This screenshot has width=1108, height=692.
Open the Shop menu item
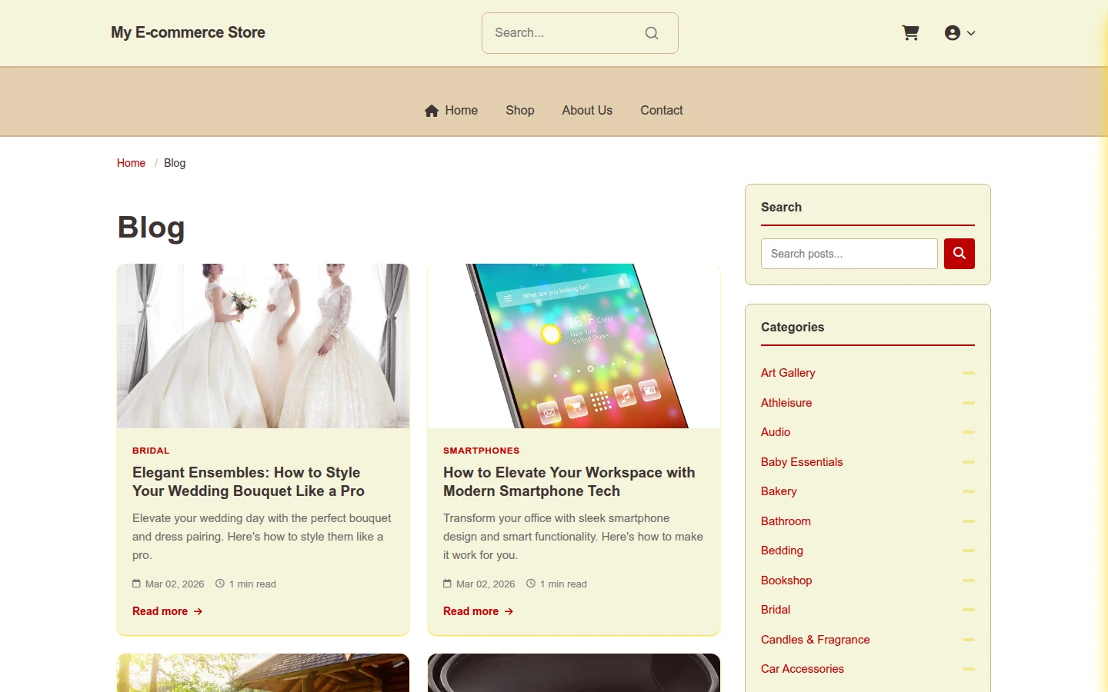pyautogui.click(x=520, y=111)
